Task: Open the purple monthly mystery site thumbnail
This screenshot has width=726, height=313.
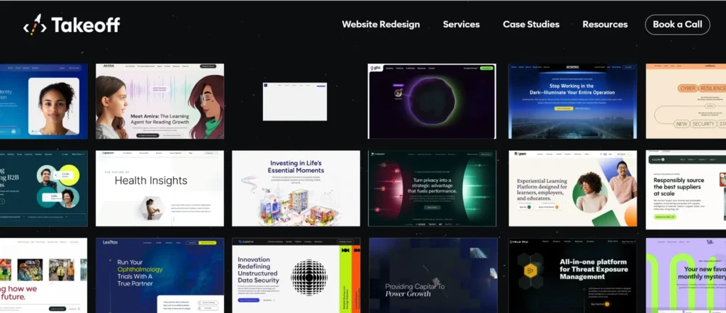Action: pos(686,275)
